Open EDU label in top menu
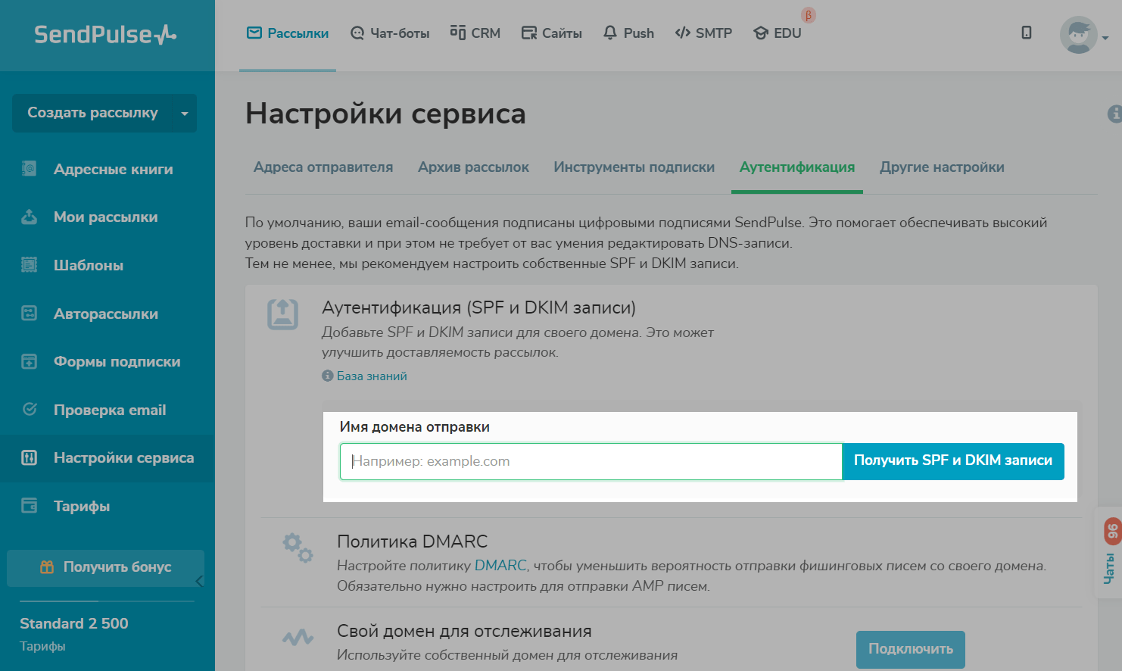 pos(787,33)
